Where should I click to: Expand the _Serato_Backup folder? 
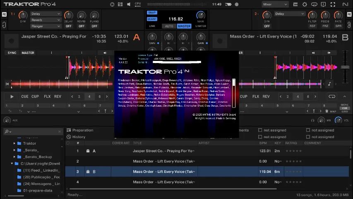point(14,157)
